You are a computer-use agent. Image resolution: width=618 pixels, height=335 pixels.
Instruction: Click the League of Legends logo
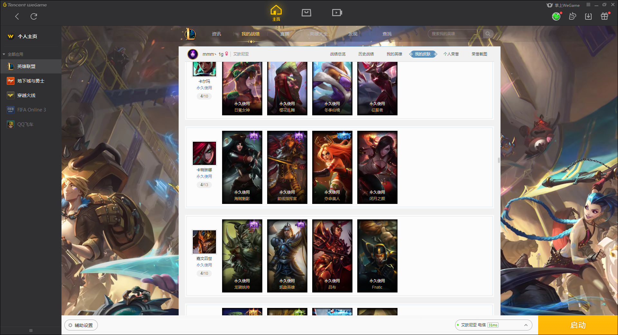click(190, 34)
